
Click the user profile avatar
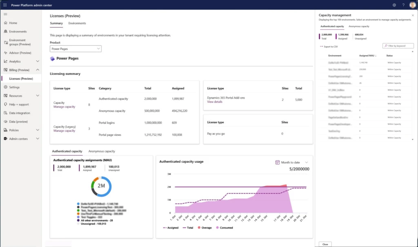413,5
